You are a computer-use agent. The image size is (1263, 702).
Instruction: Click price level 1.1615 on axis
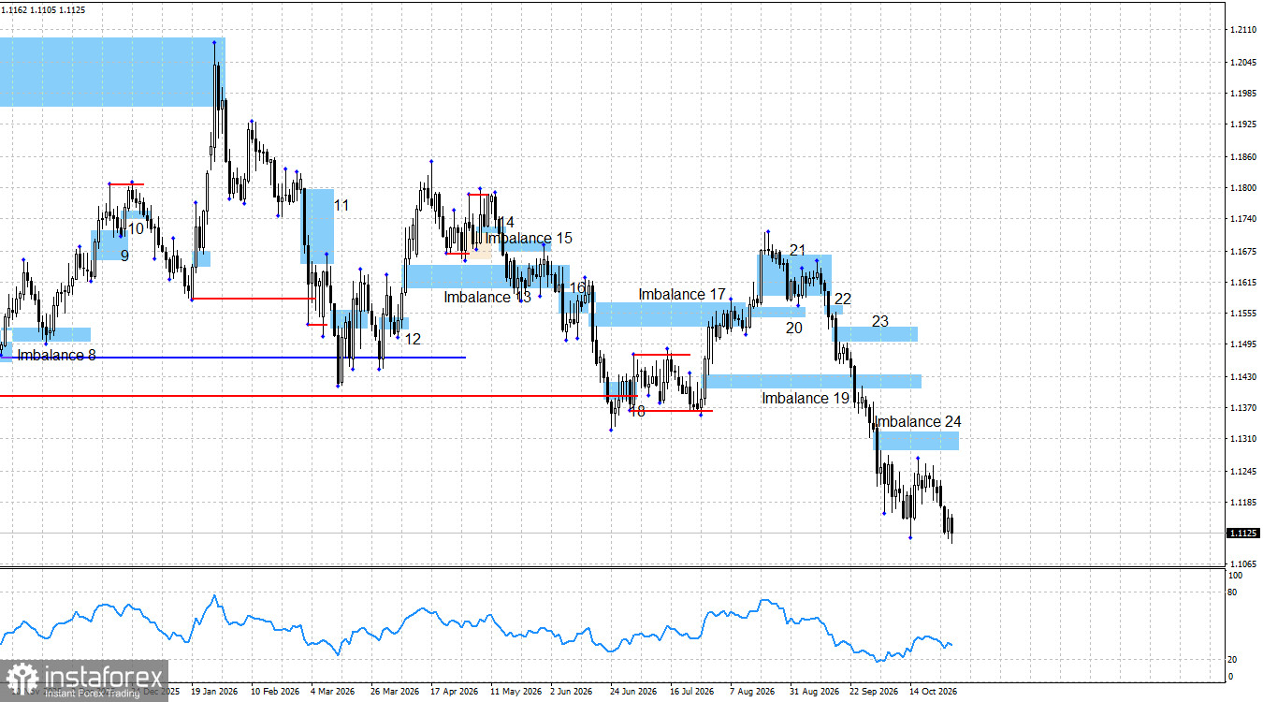point(1242,282)
